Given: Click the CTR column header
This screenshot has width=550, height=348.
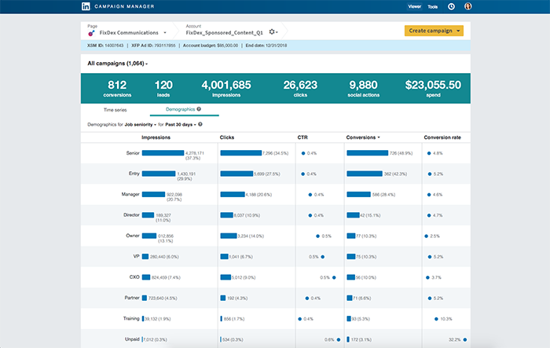Looking at the screenshot, I should coord(302,137).
